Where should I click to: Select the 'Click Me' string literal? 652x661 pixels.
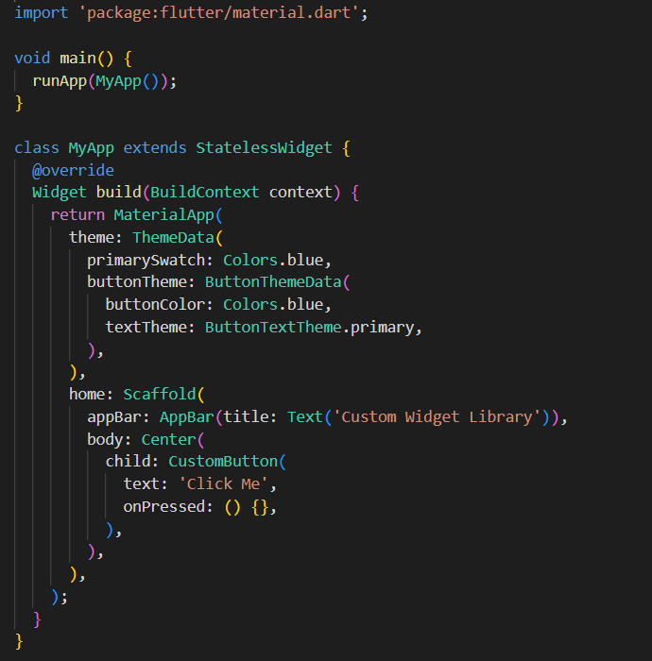coord(223,483)
